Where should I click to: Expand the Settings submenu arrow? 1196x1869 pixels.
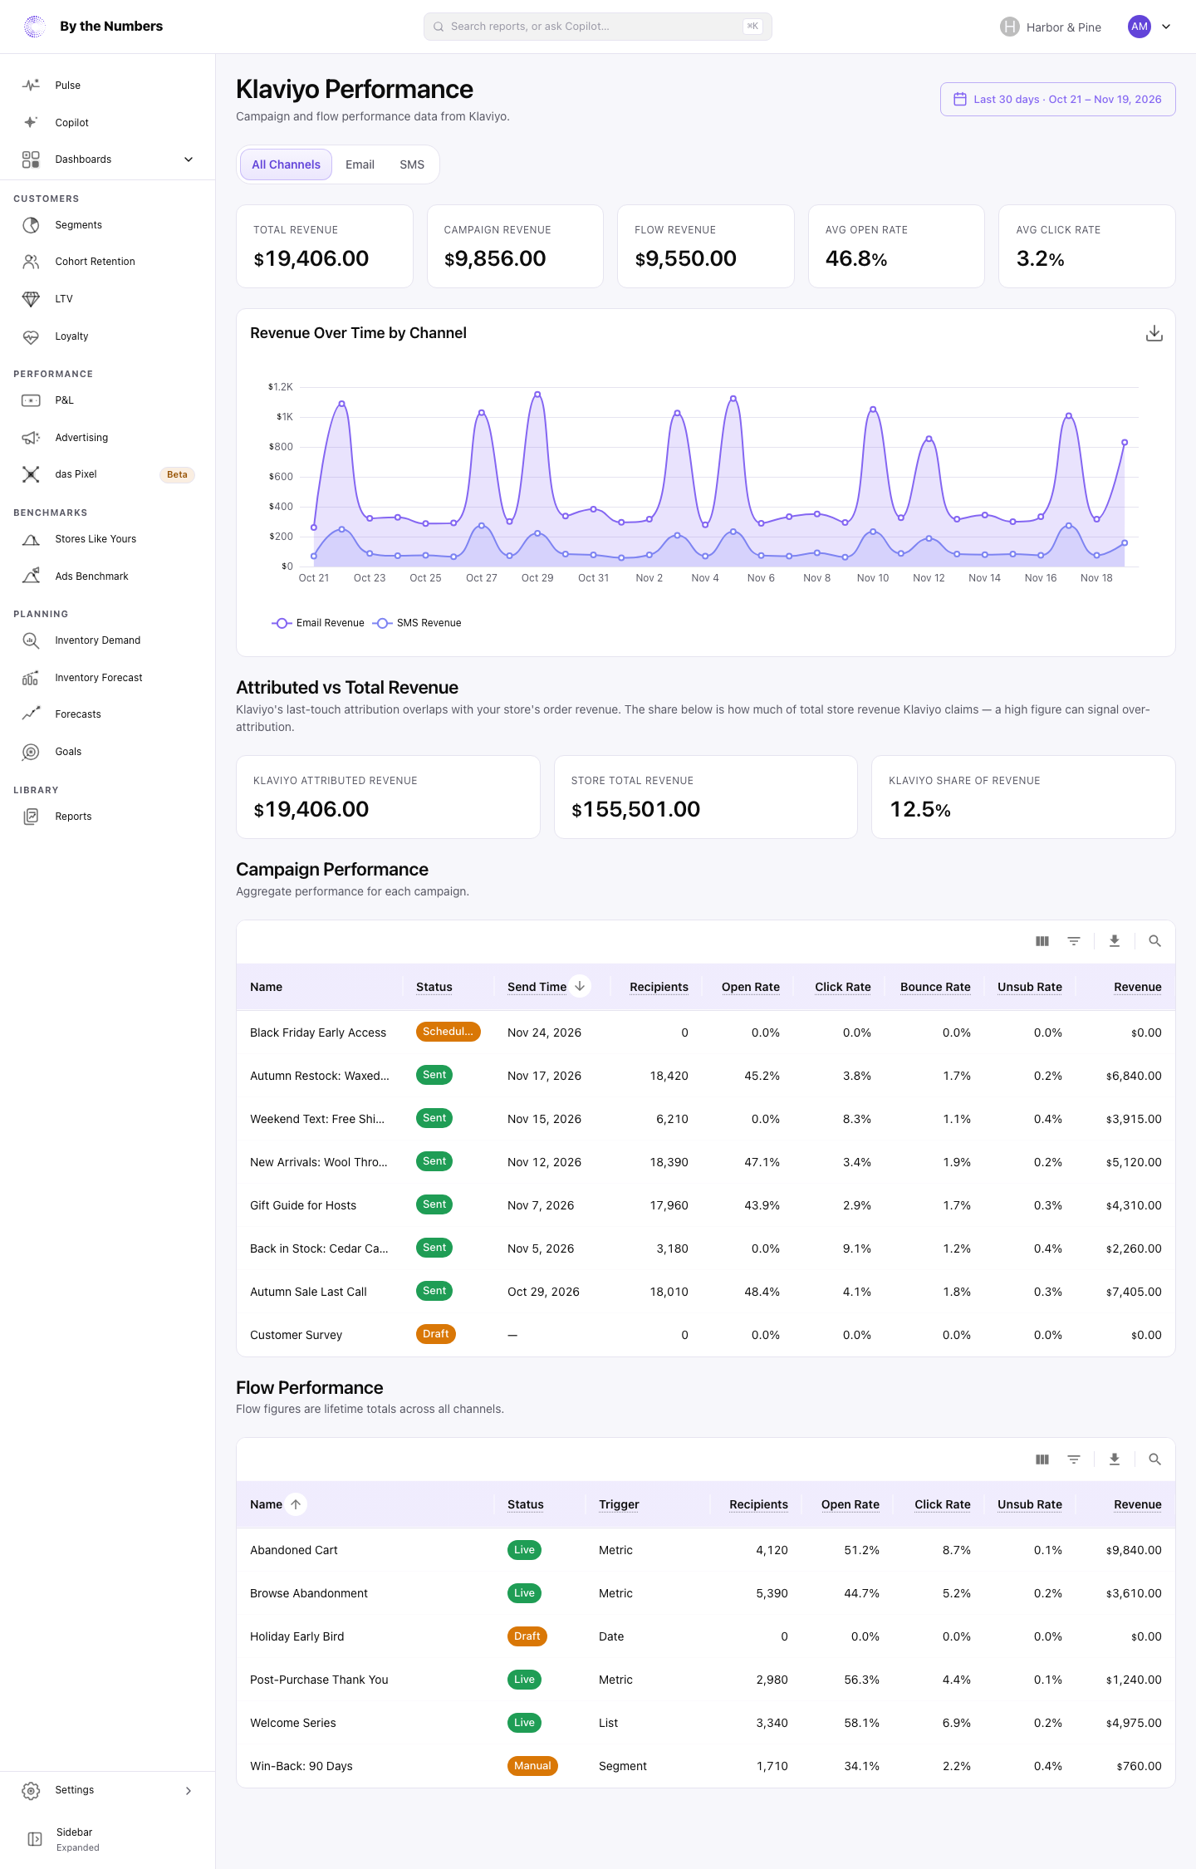(x=189, y=1791)
